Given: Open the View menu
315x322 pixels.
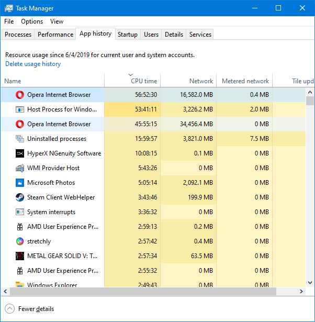Looking at the screenshot, I should [x=57, y=21].
